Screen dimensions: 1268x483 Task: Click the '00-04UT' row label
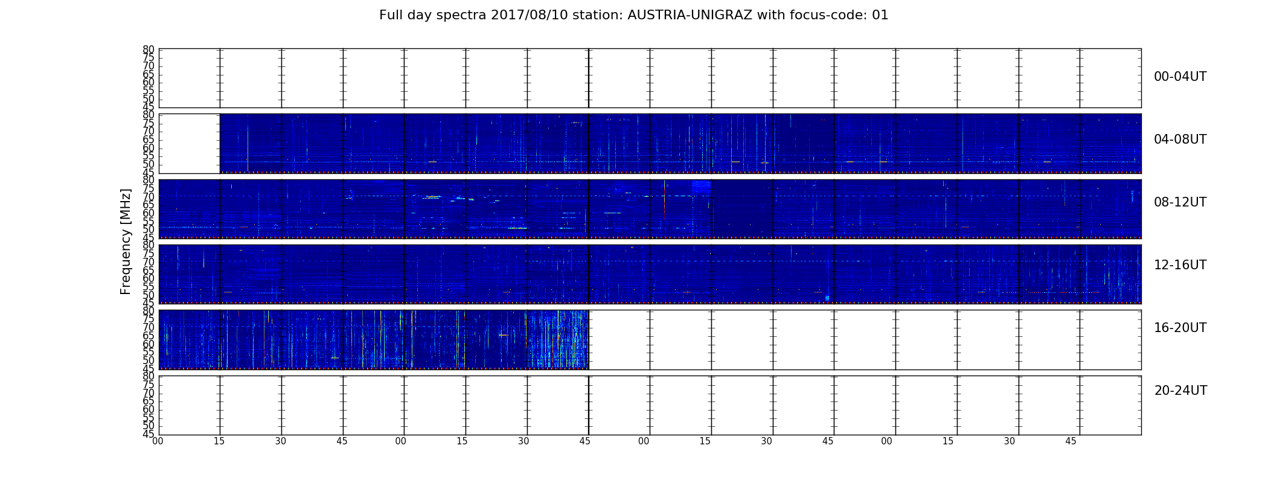(1180, 77)
